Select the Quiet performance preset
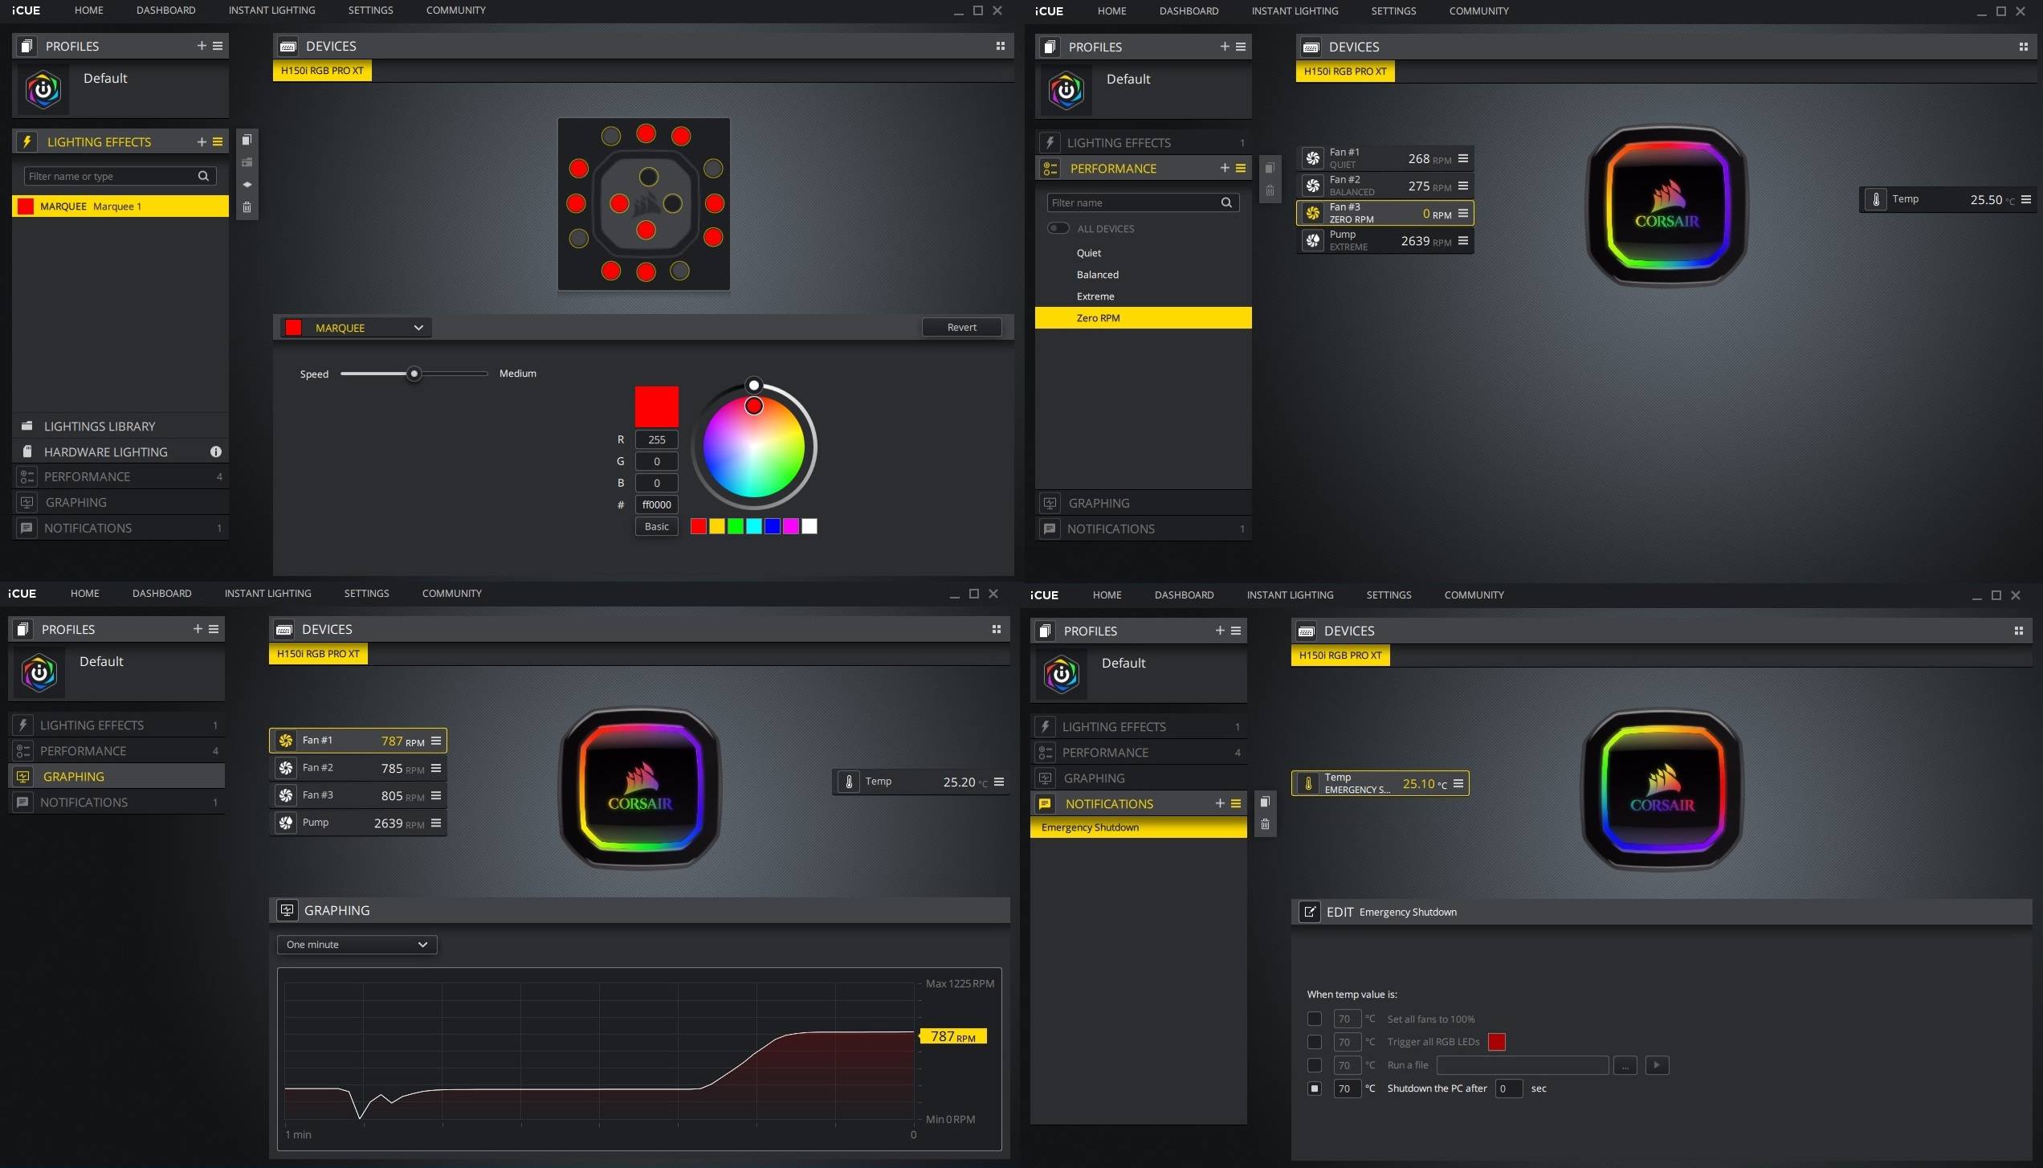 coord(1143,253)
